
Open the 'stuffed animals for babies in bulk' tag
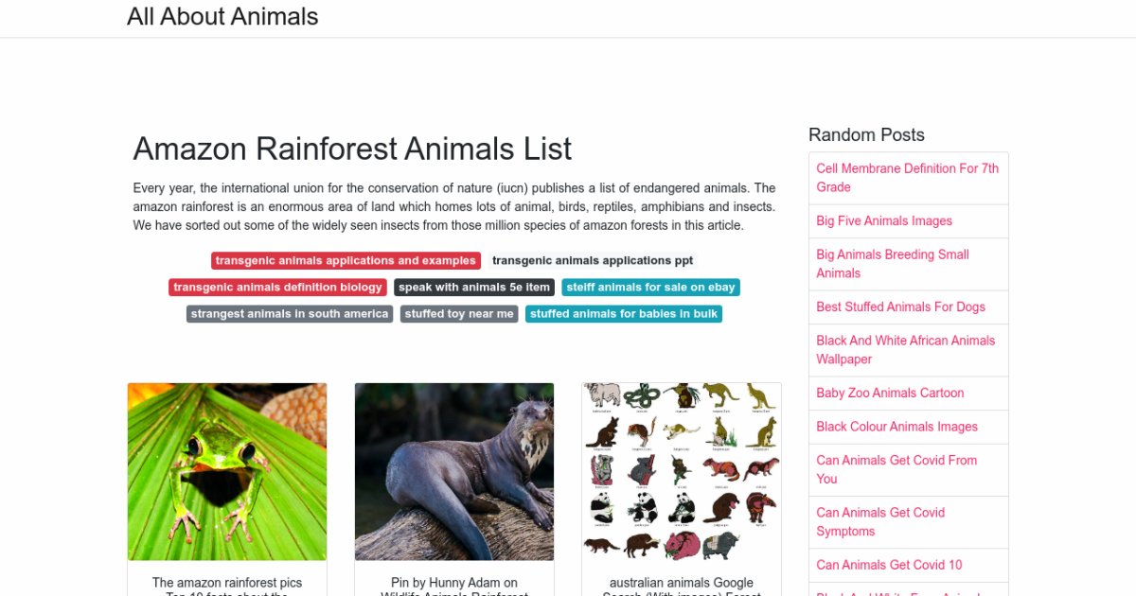[x=624, y=314]
